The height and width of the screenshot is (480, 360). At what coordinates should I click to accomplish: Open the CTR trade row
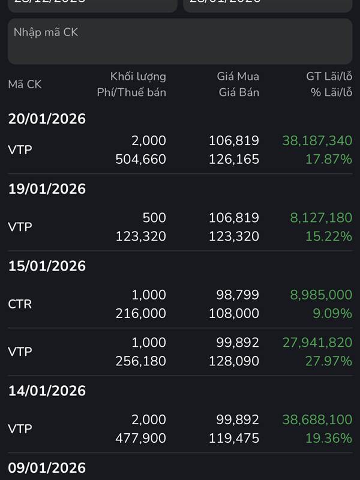(x=180, y=304)
